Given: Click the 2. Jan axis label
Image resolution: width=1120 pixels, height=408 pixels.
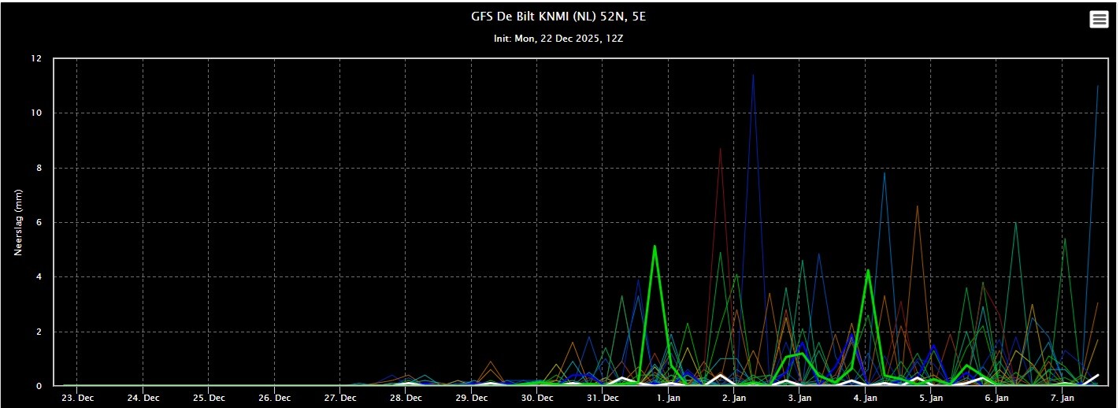Looking at the screenshot, I should click(734, 398).
